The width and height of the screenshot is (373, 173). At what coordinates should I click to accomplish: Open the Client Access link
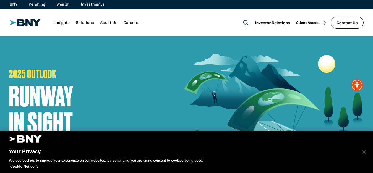coord(311,23)
